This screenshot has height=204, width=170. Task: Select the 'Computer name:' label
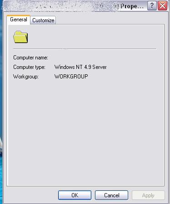point(30,58)
